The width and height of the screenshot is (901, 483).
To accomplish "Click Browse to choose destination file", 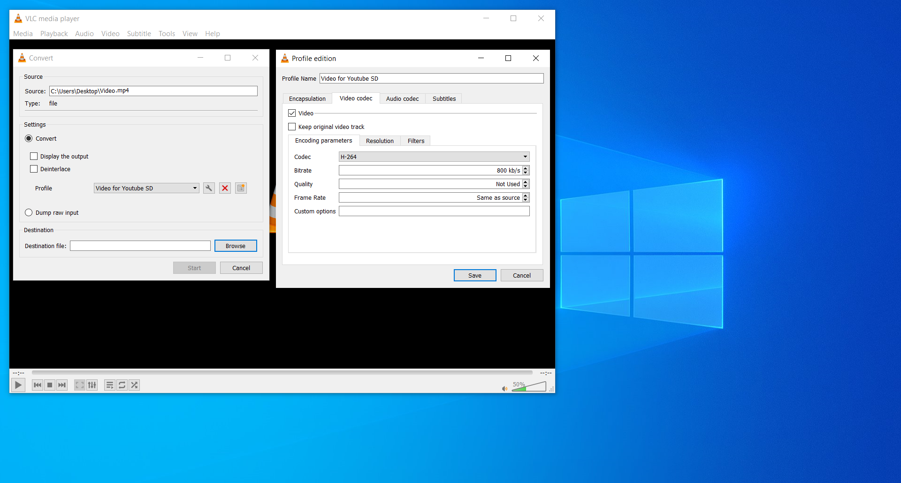I will click(x=236, y=246).
